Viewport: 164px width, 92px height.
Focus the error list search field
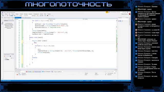click(110, 72)
